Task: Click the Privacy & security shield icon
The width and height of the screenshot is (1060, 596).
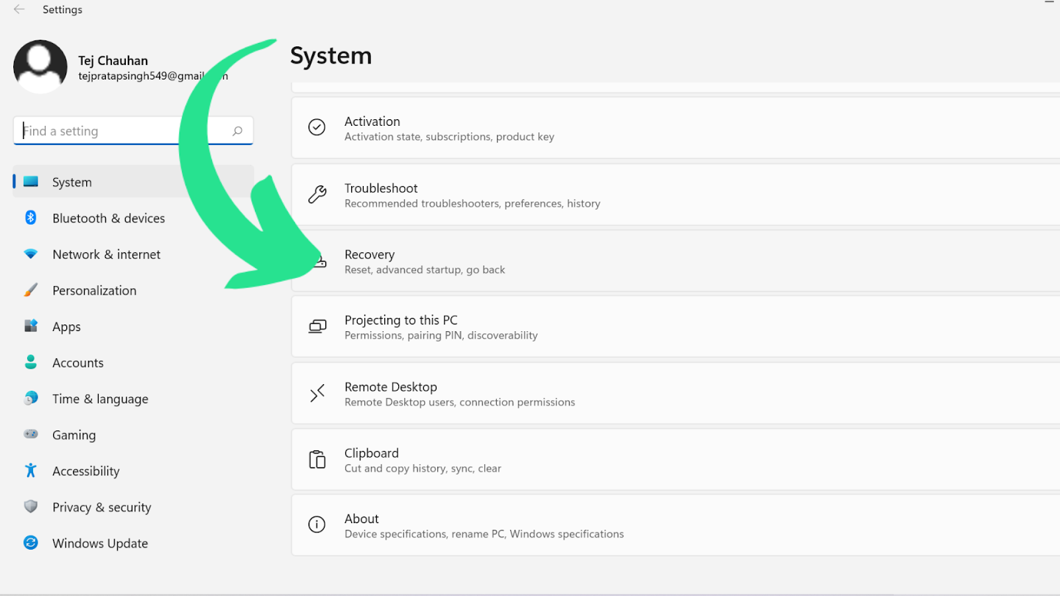Action: tap(30, 507)
